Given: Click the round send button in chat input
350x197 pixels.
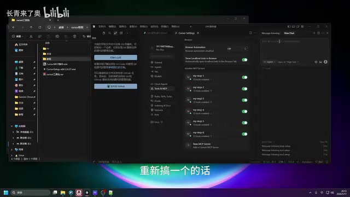Looking at the screenshot, I should [325, 62].
